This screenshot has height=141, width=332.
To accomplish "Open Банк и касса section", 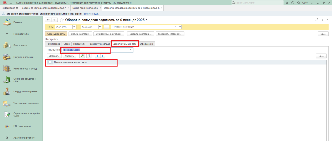I will coord(20,45).
